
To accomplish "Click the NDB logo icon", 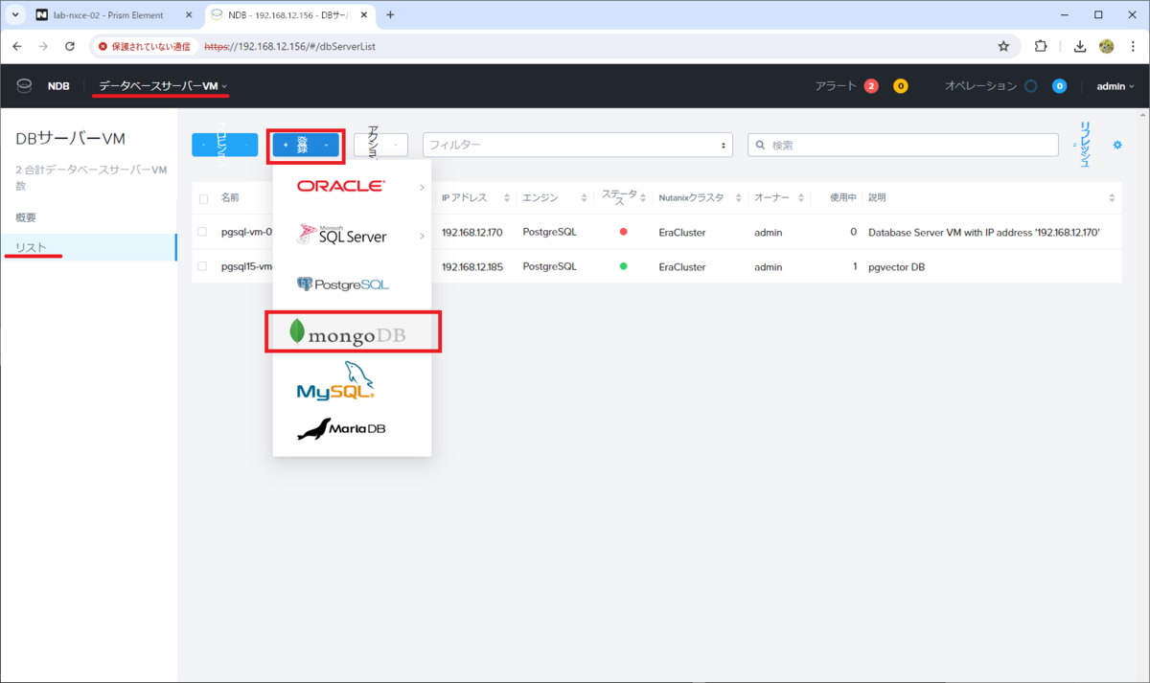I will tap(24, 86).
